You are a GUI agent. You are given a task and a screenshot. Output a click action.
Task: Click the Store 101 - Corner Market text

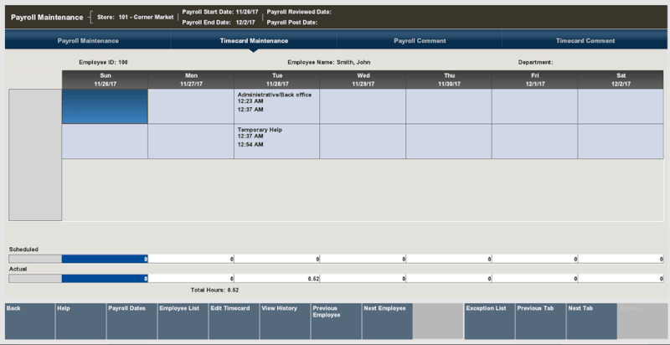coord(135,18)
